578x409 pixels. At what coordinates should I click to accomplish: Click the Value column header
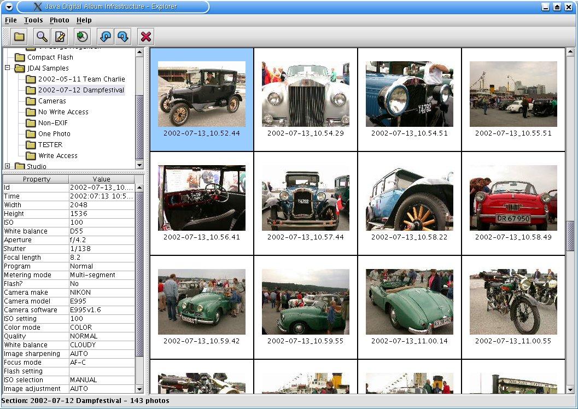tap(102, 179)
